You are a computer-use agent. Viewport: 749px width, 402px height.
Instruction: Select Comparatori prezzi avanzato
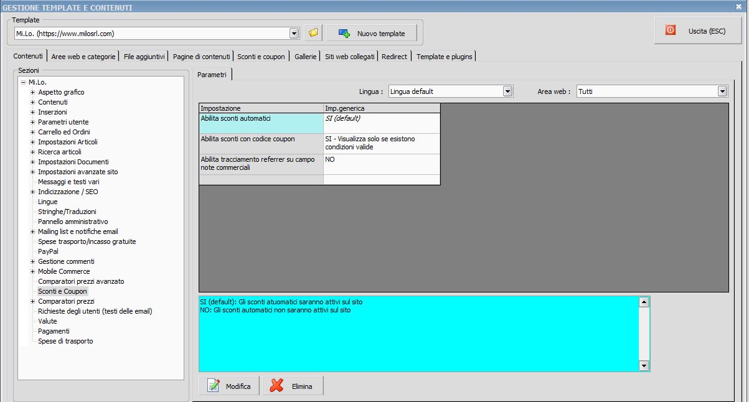(81, 281)
